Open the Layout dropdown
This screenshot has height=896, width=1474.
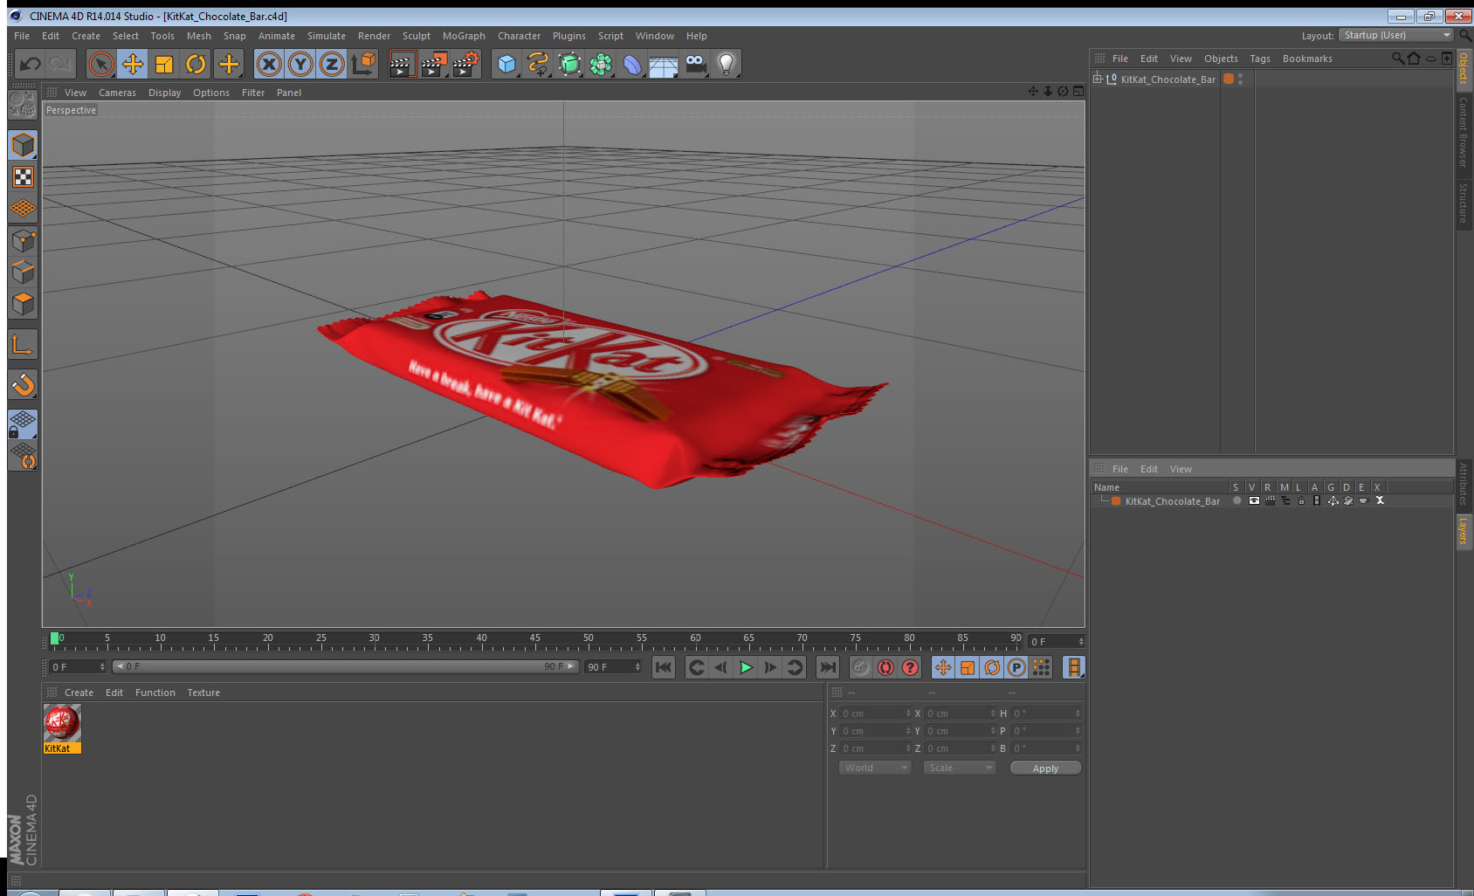tap(1398, 35)
